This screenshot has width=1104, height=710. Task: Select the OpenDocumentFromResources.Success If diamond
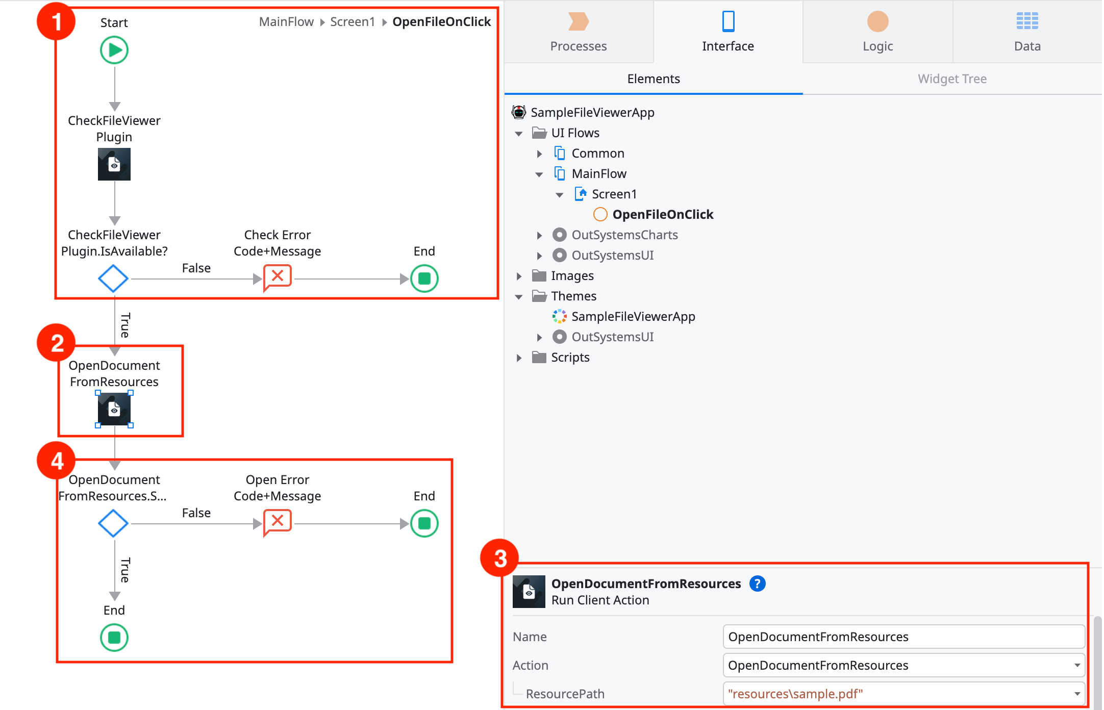(x=113, y=523)
